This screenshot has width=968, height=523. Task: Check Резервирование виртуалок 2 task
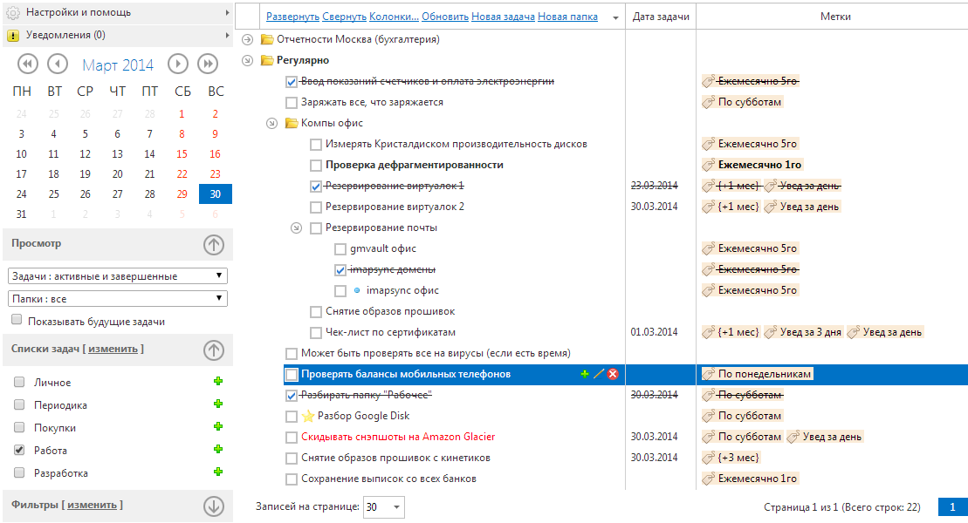[x=315, y=207]
